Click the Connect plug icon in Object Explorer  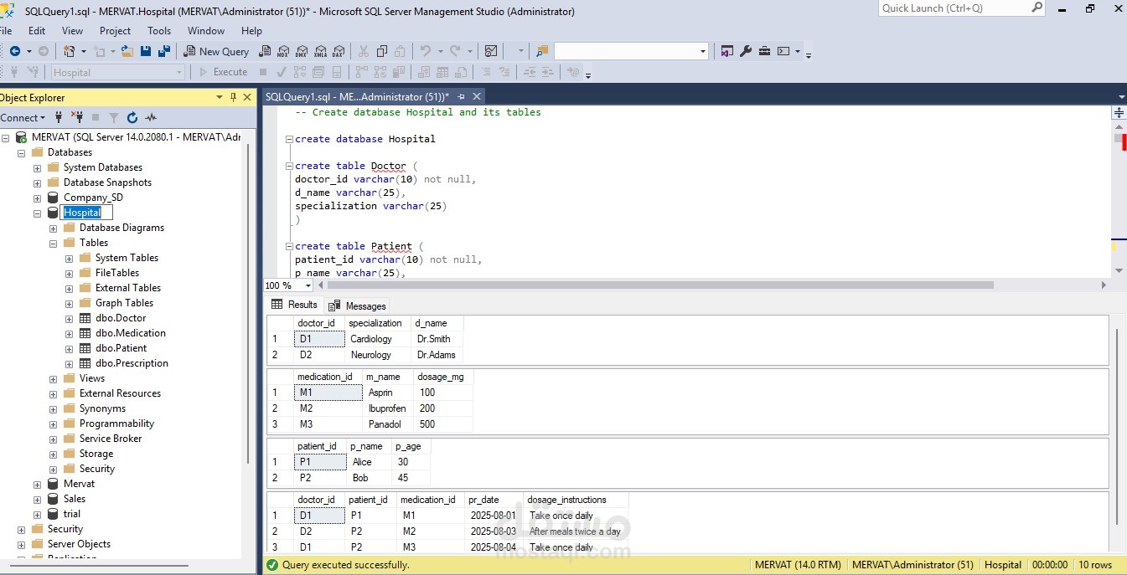click(x=59, y=117)
